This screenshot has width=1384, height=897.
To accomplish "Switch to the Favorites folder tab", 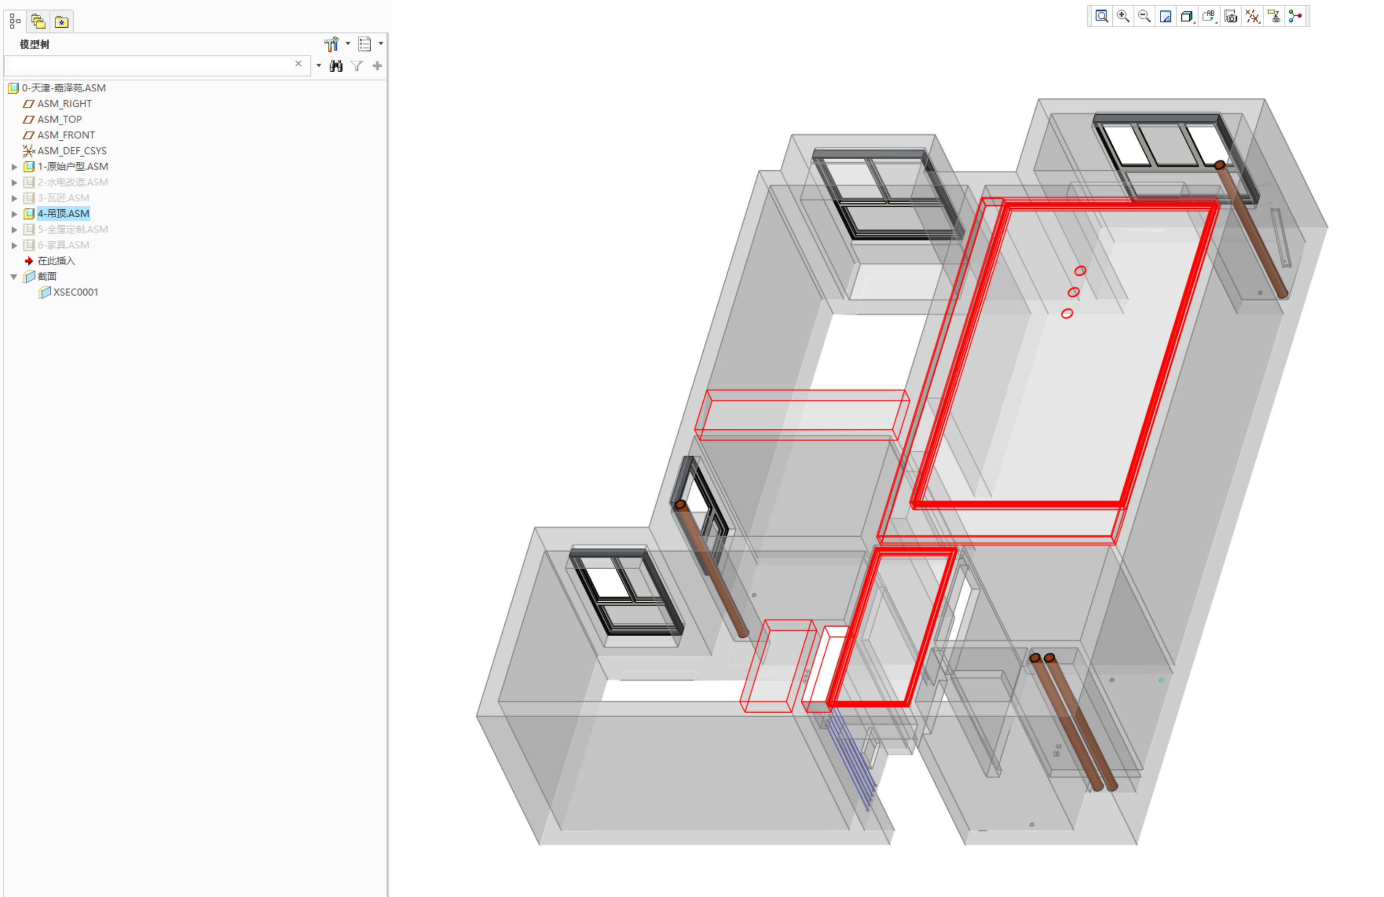I will tap(62, 21).
